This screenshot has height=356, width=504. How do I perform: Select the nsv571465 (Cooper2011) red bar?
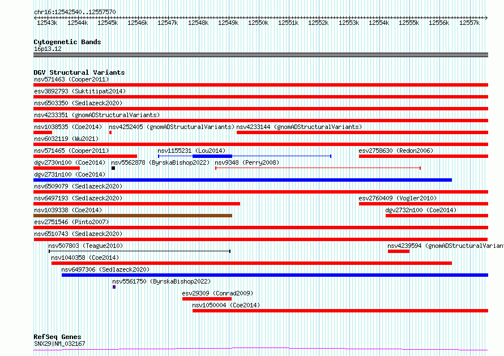tap(85, 156)
